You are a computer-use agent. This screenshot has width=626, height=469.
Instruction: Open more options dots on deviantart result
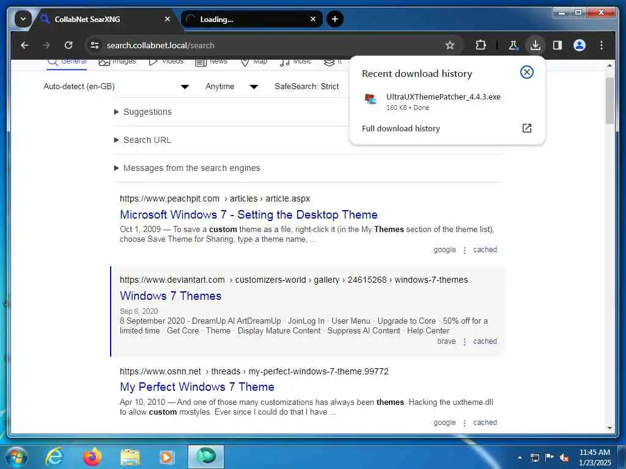point(465,342)
